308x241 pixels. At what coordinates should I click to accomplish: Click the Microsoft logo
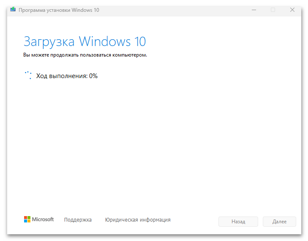pyautogui.click(x=39, y=219)
